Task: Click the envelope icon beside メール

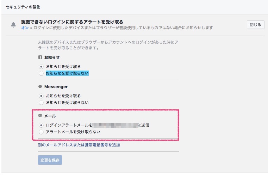Action: tap(40, 116)
